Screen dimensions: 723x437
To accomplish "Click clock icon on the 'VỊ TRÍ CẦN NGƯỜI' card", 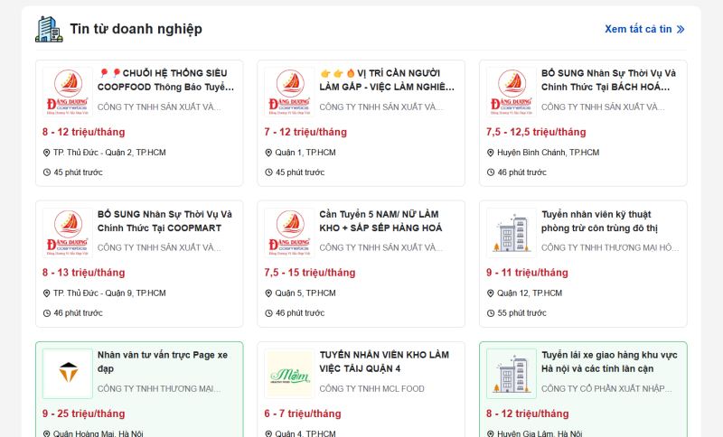I will coord(268,172).
